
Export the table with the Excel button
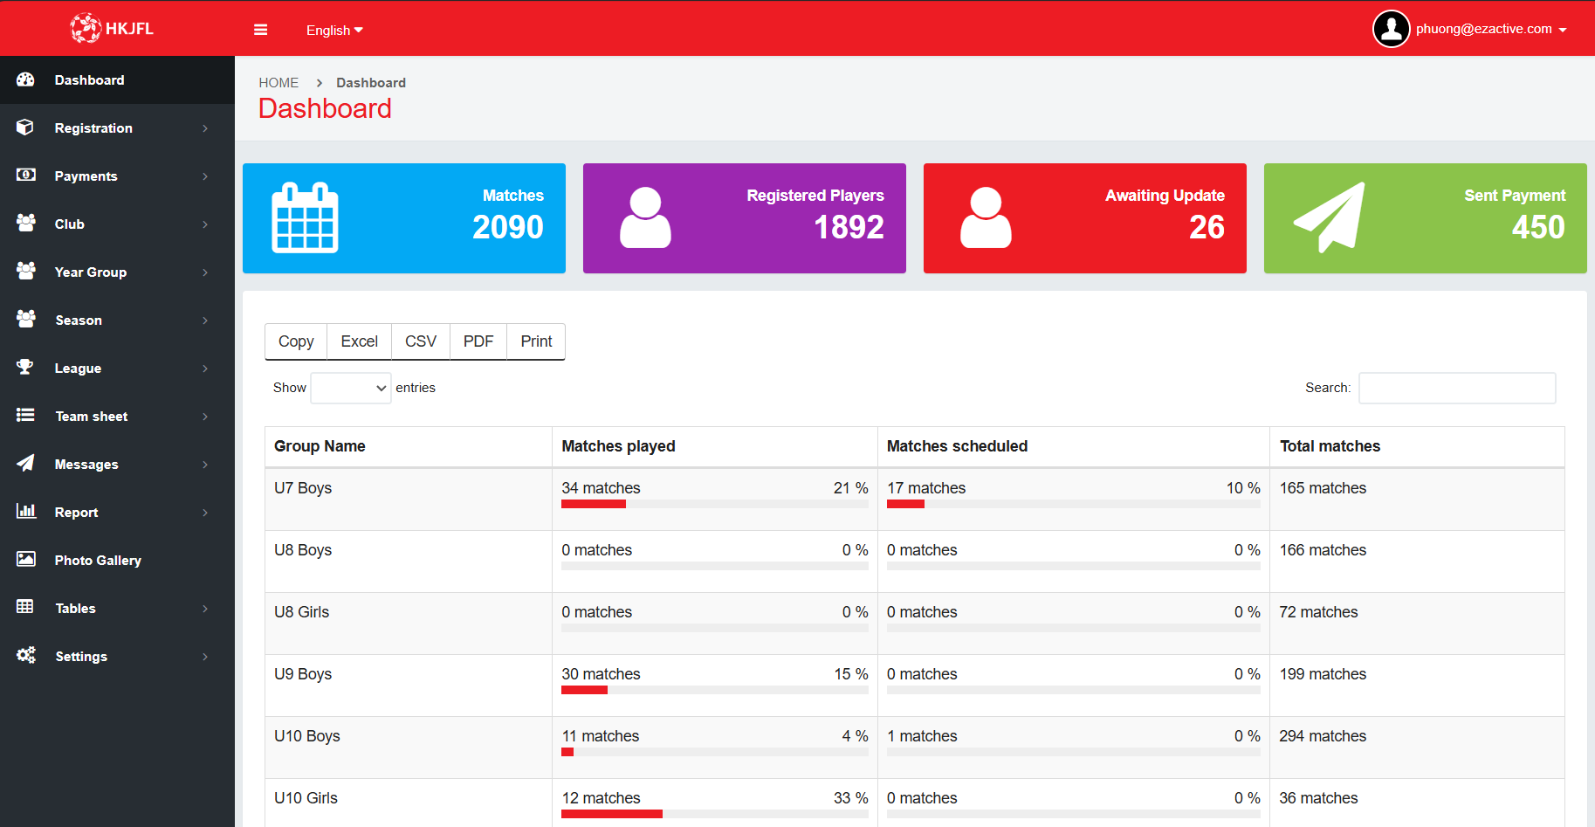tap(359, 341)
